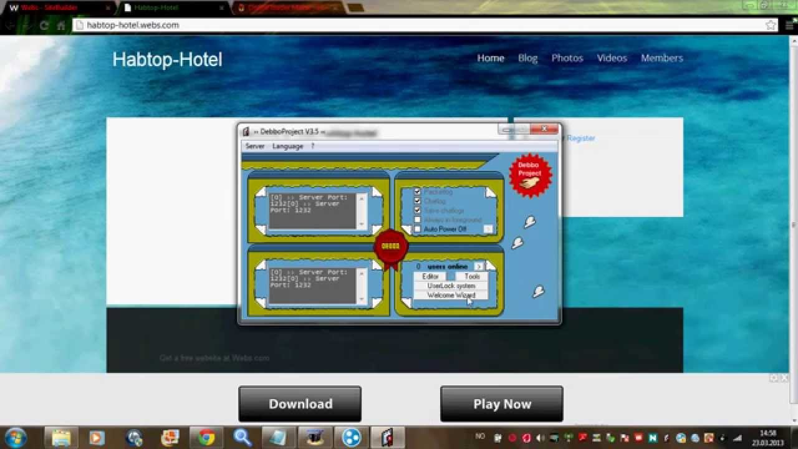Toggle the Chatlog checkbox

click(418, 201)
